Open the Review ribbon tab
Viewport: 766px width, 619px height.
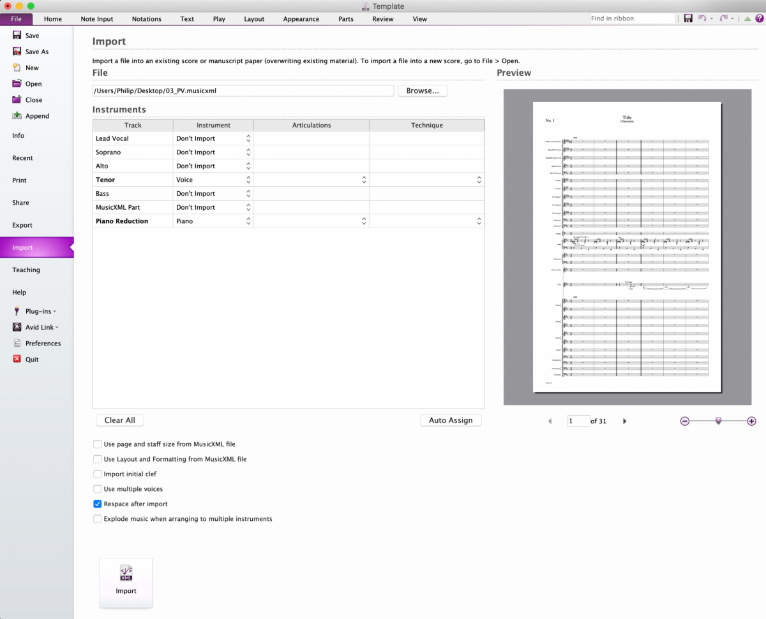point(383,19)
